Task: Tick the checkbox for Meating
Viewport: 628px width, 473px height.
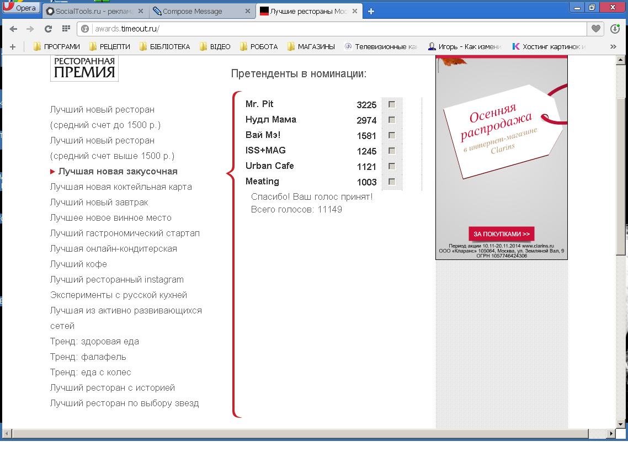Action: pyautogui.click(x=392, y=182)
